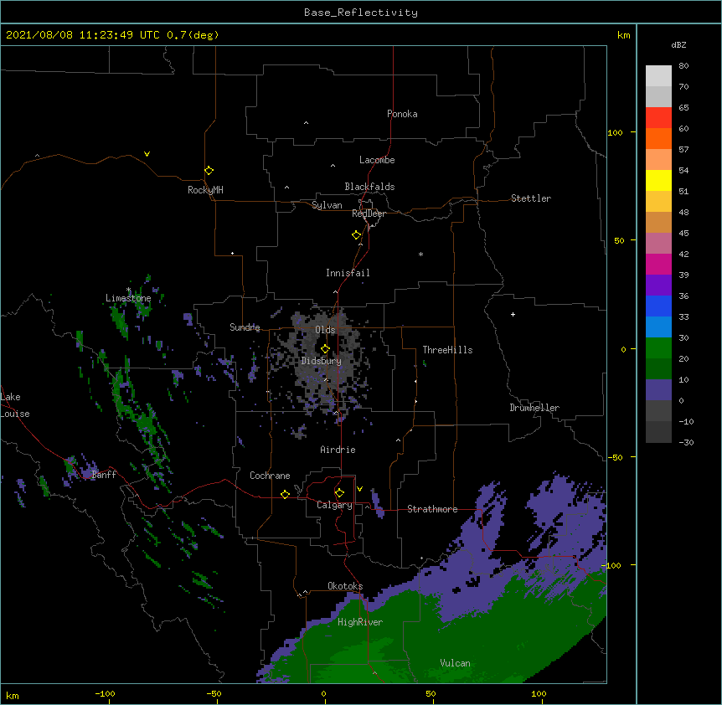The height and width of the screenshot is (705, 722).
Task: Select the magenta 42 dBZ legend swatch
Action: (658, 264)
